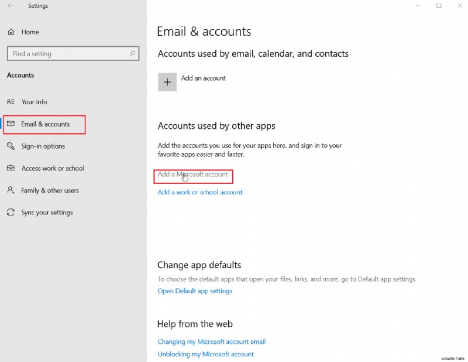Open Default app settings link
Screen dimensions: 468x362
click(x=195, y=291)
